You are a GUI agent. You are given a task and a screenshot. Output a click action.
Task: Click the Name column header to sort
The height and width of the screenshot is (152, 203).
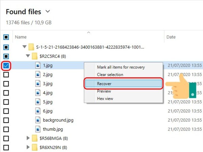tap(20, 37)
